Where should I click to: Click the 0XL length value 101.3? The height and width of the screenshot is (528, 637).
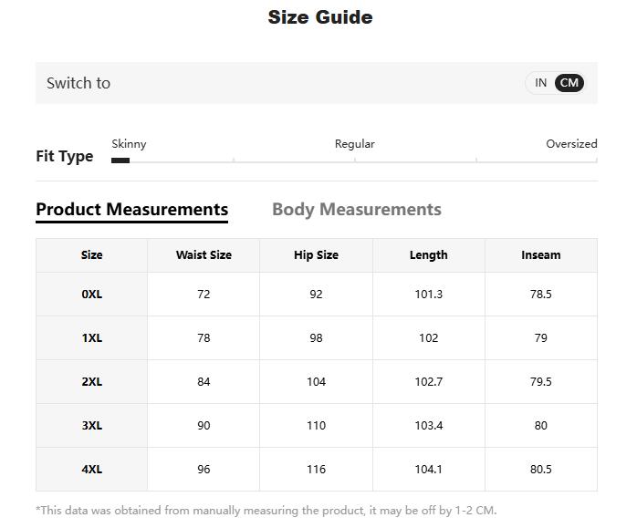(x=428, y=295)
